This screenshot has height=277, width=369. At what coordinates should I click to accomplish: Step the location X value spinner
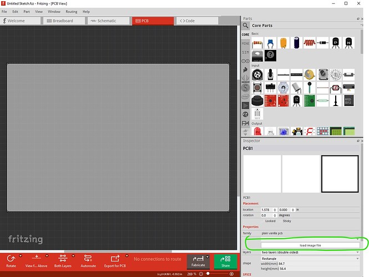point(275,210)
